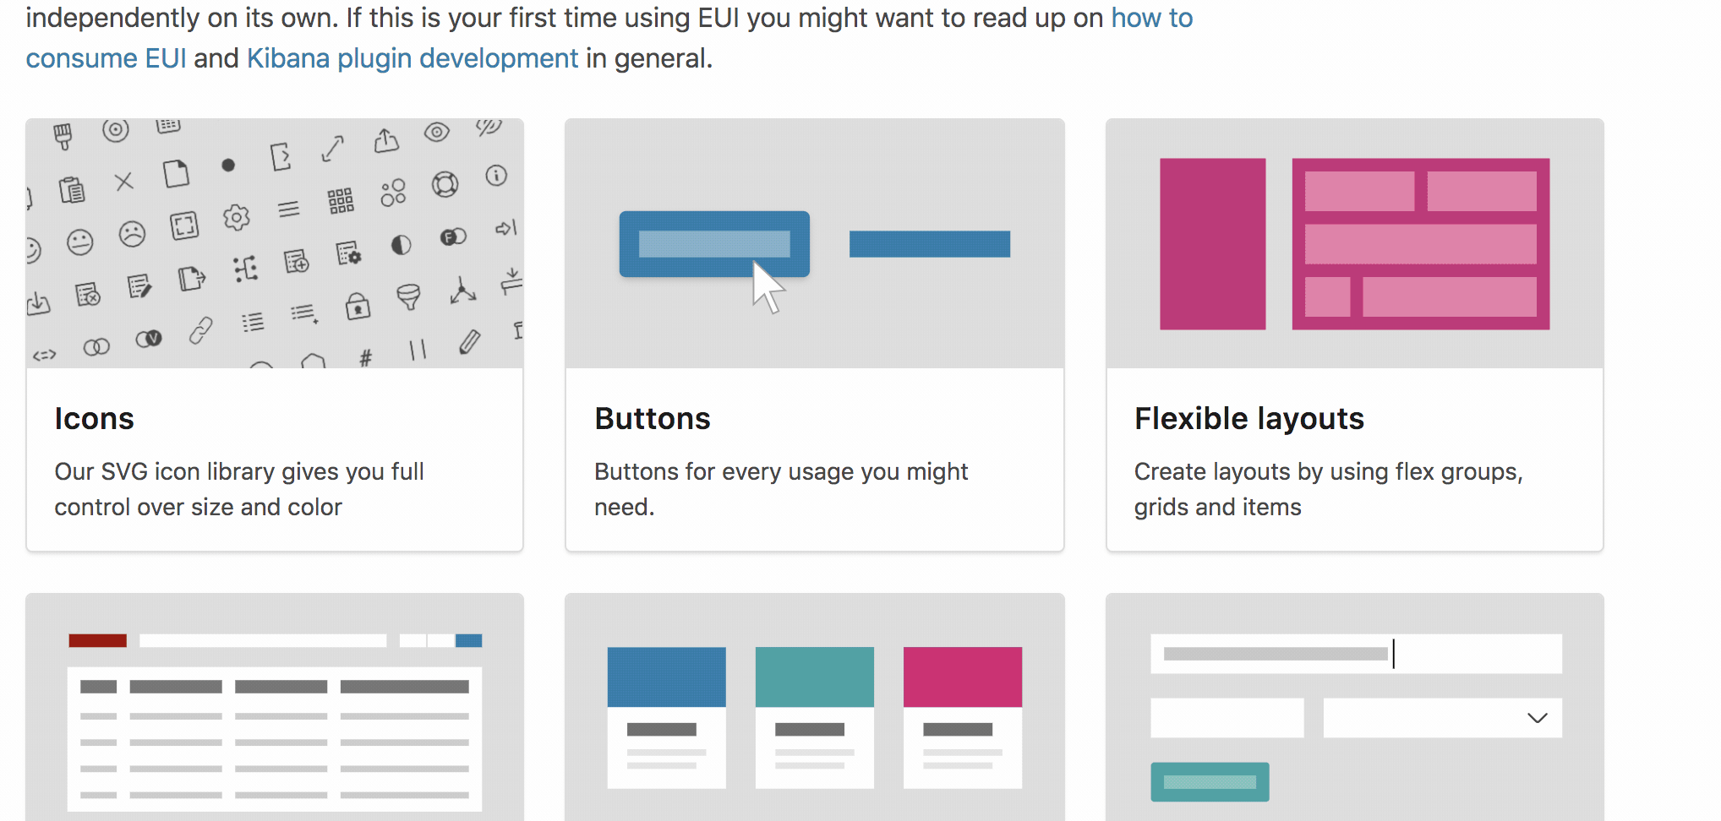The image size is (1721, 821).
Task: Click the upload share icon
Action: 386,139
